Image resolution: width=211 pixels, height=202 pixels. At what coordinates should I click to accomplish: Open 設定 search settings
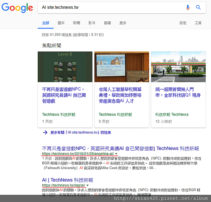[x=183, y=23]
